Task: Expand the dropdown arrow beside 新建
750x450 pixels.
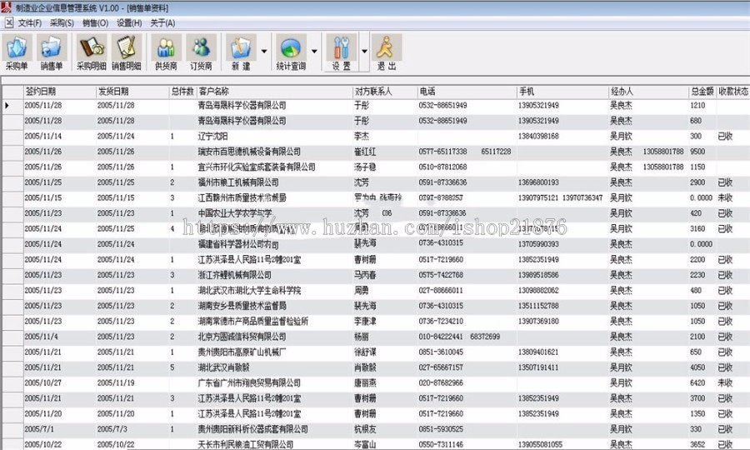Action: [x=264, y=52]
